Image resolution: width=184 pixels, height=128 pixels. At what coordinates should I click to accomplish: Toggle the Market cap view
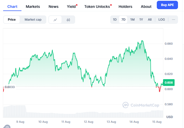pyautogui.click(x=33, y=20)
